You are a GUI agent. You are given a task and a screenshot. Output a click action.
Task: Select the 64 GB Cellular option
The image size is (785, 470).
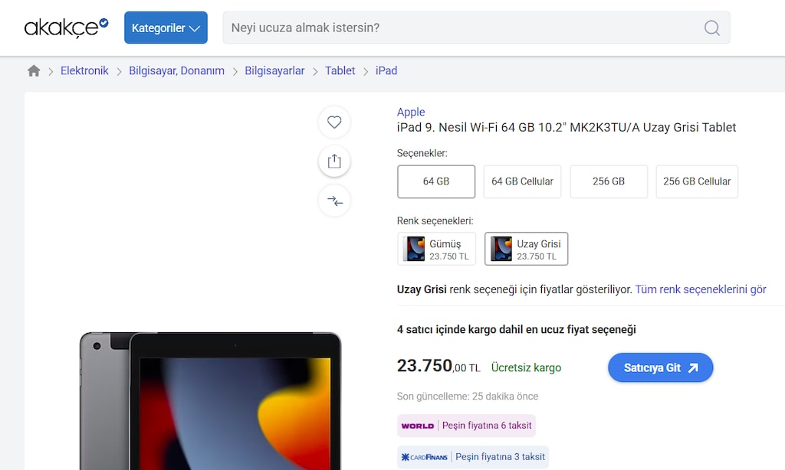click(522, 181)
